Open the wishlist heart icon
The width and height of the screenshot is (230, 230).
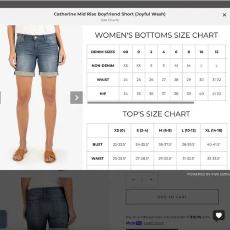219,215
